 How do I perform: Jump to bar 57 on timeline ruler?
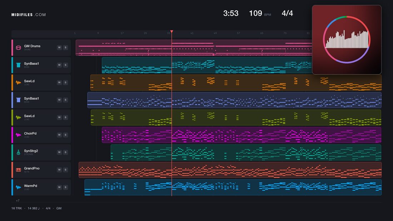pyautogui.click(x=238, y=33)
